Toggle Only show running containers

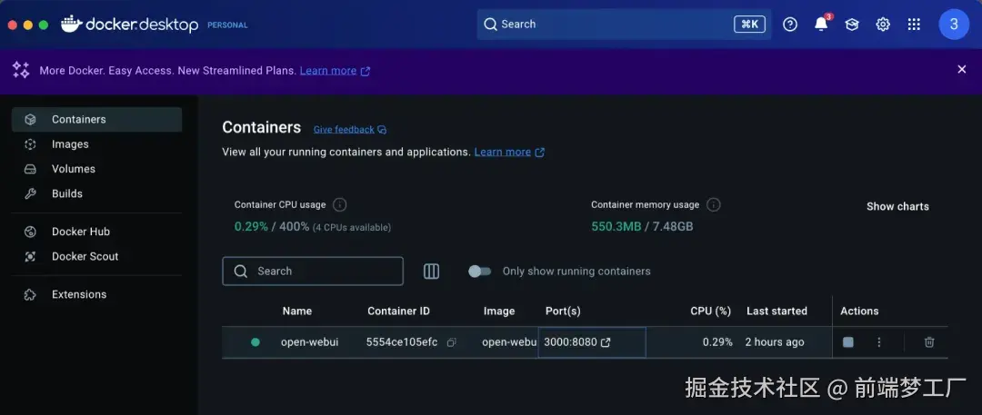tap(480, 271)
